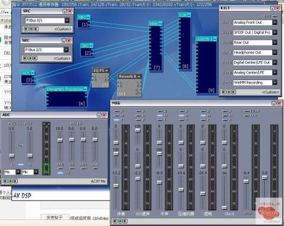Click <Custom> preset in FXBus 0/1 SRC window
The image size is (284, 226).
(x=63, y=29)
